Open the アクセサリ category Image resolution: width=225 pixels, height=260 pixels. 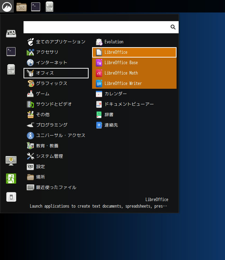(56, 52)
